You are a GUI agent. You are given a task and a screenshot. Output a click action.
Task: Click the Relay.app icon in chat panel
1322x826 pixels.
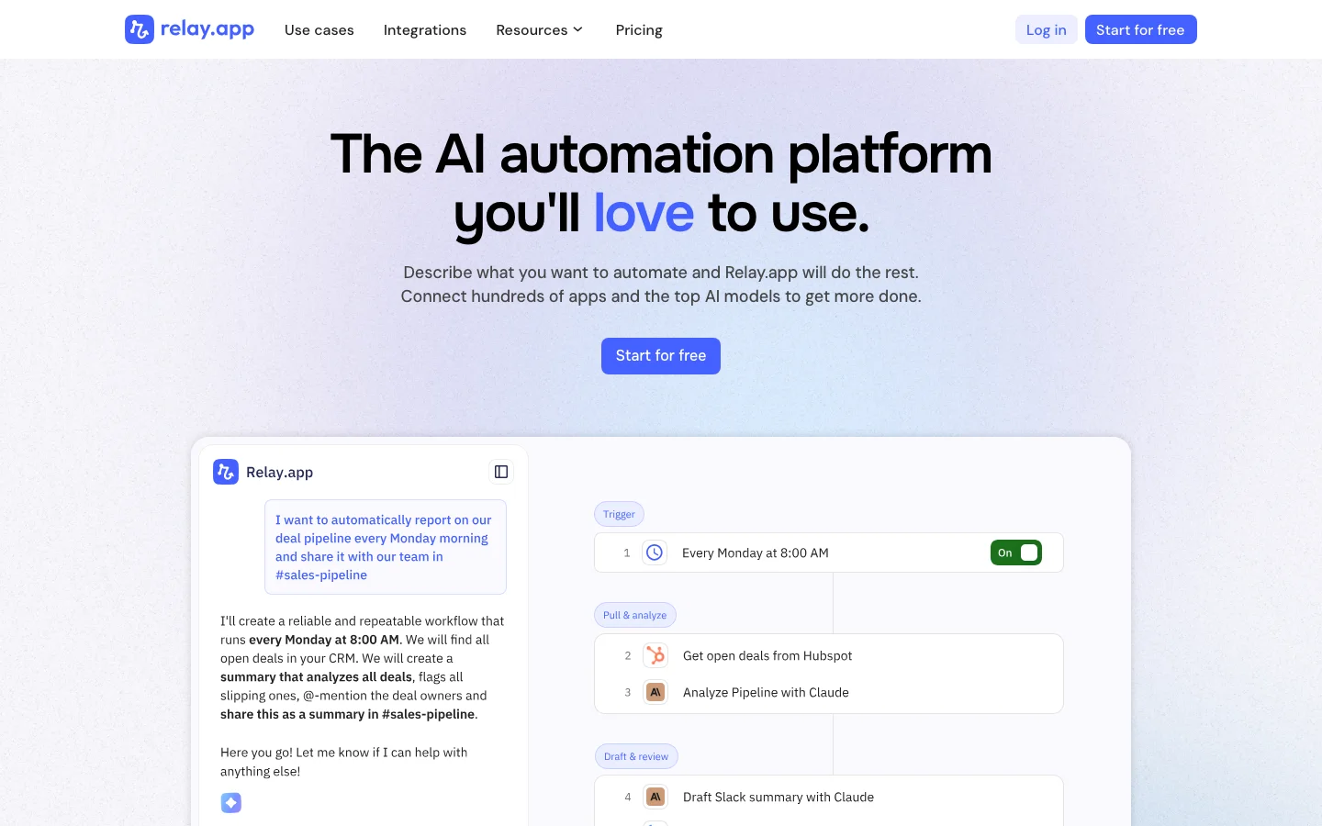click(226, 472)
